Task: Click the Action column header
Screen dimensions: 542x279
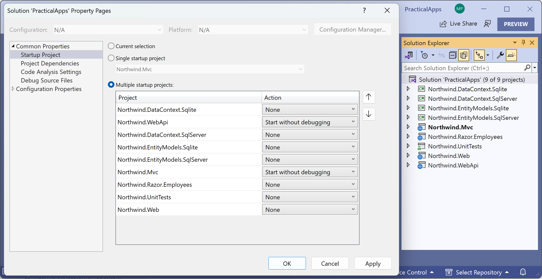Action: point(310,98)
